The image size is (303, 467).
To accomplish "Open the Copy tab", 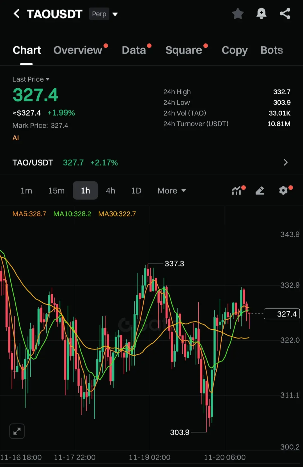I will 235,50.
